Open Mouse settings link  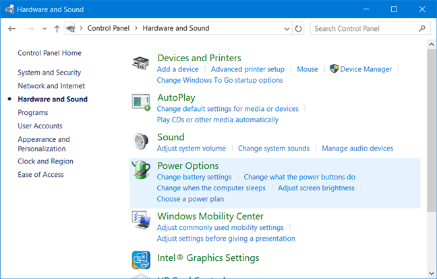tap(308, 69)
